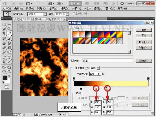Choose the transparent rainbow gradient preset
156x117 pixels.
107,41
